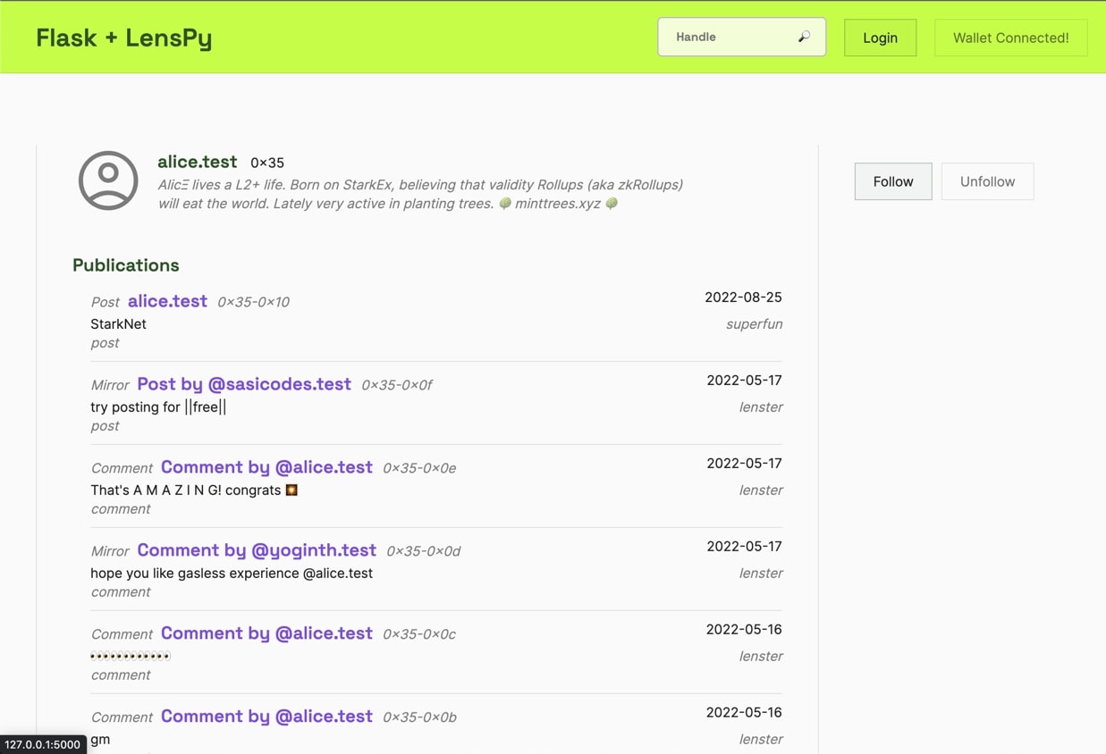Click the publication id 0x35-0x0b

[x=419, y=717]
